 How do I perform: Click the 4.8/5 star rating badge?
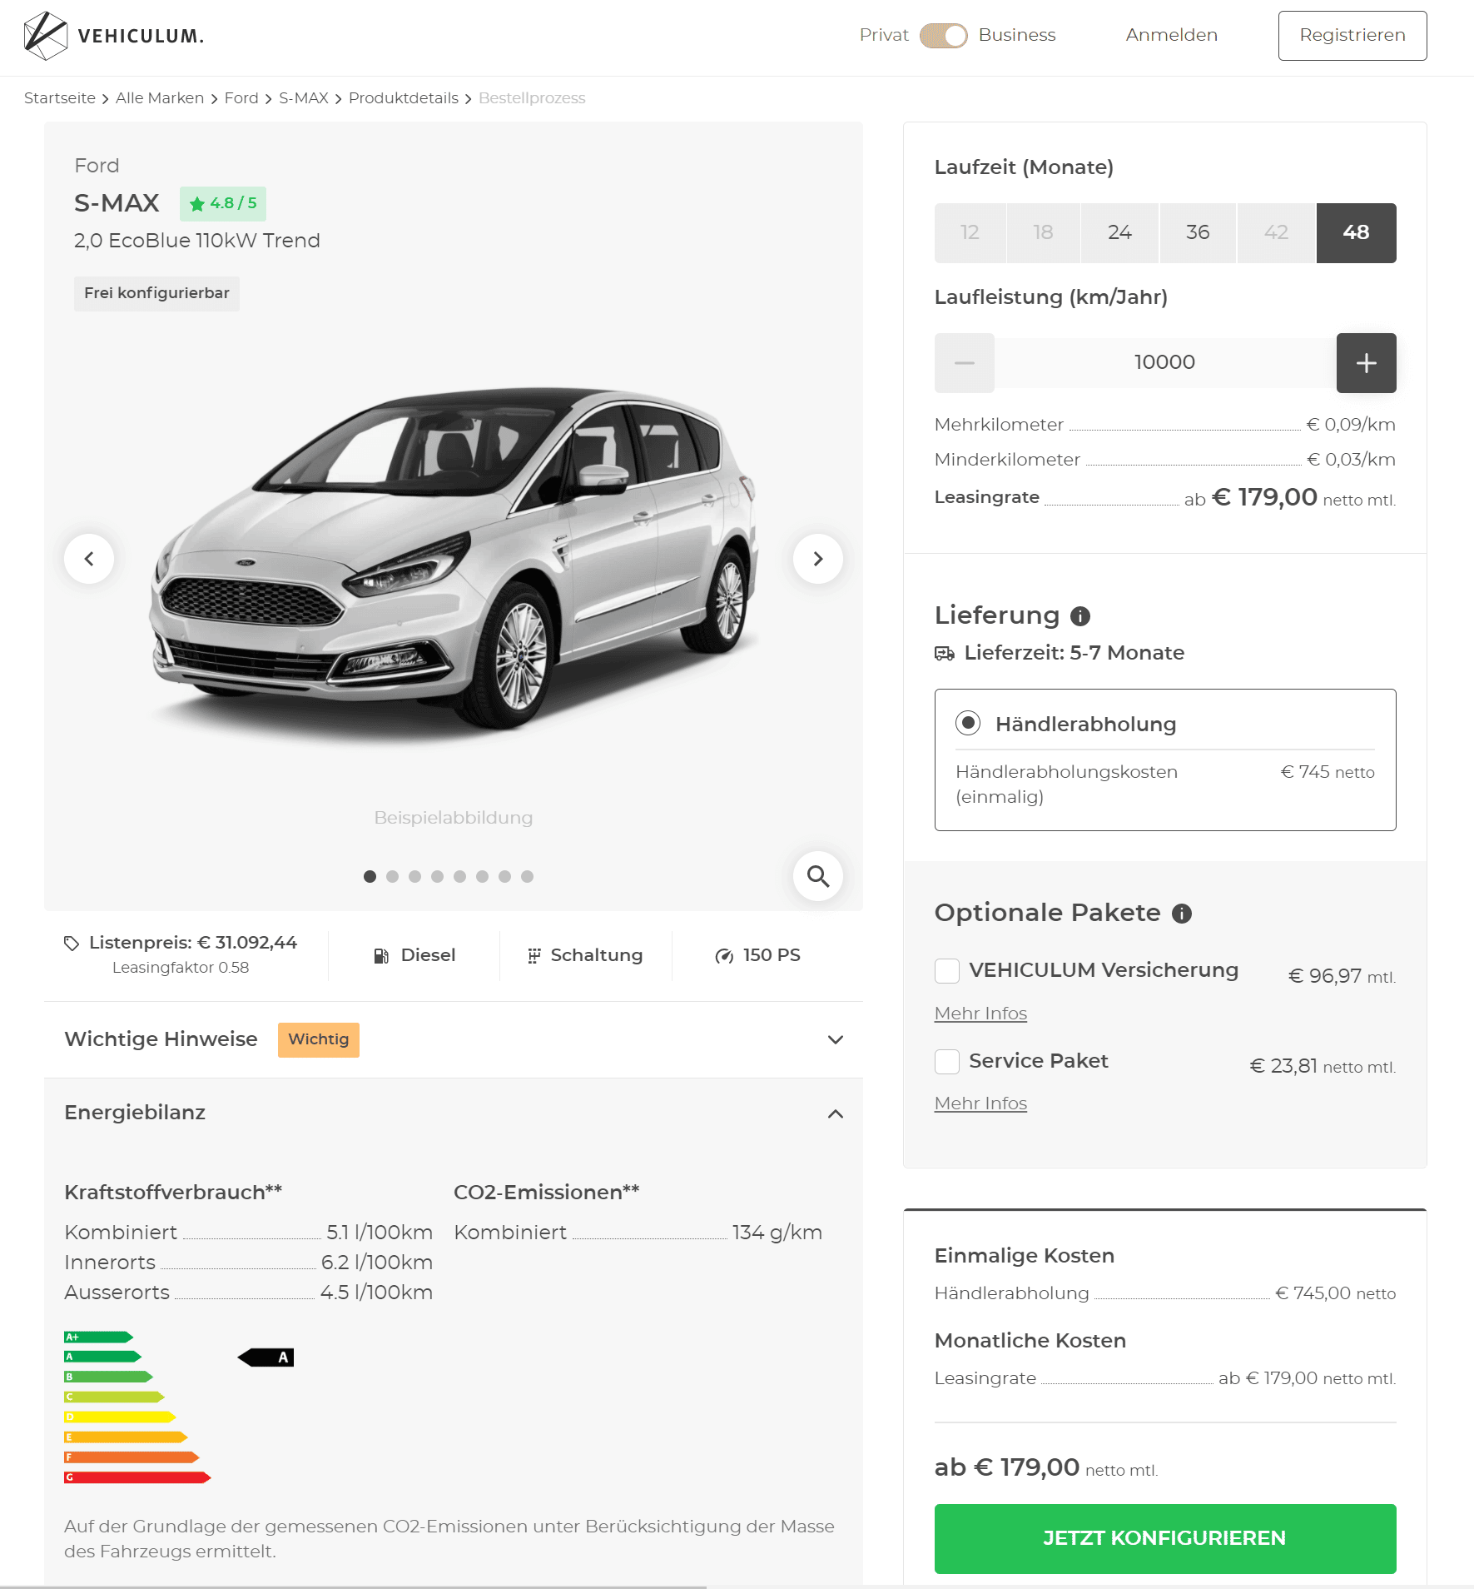[223, 204]
